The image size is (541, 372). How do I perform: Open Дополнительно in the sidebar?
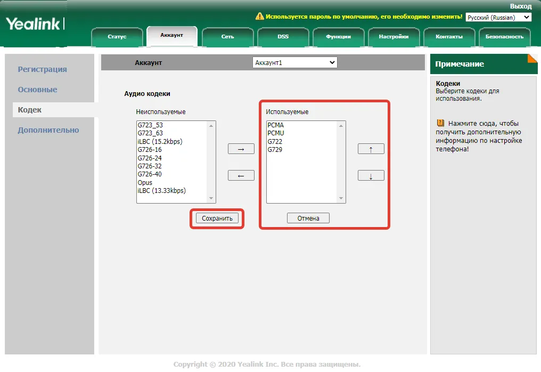[x=48, y=130]
